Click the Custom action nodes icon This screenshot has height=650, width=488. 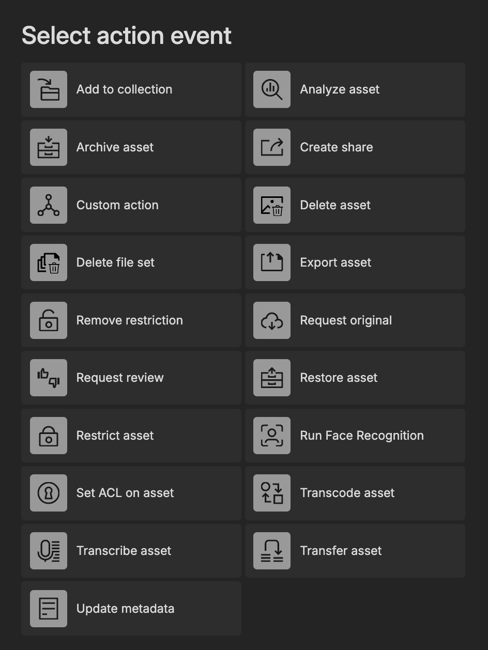(49, 205)
